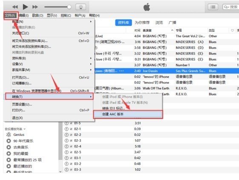The height and width of the screenshot is (180, 239).
Task: Open the ellipsis options on selected Joe Dassin song
Action: coord(121,71)
